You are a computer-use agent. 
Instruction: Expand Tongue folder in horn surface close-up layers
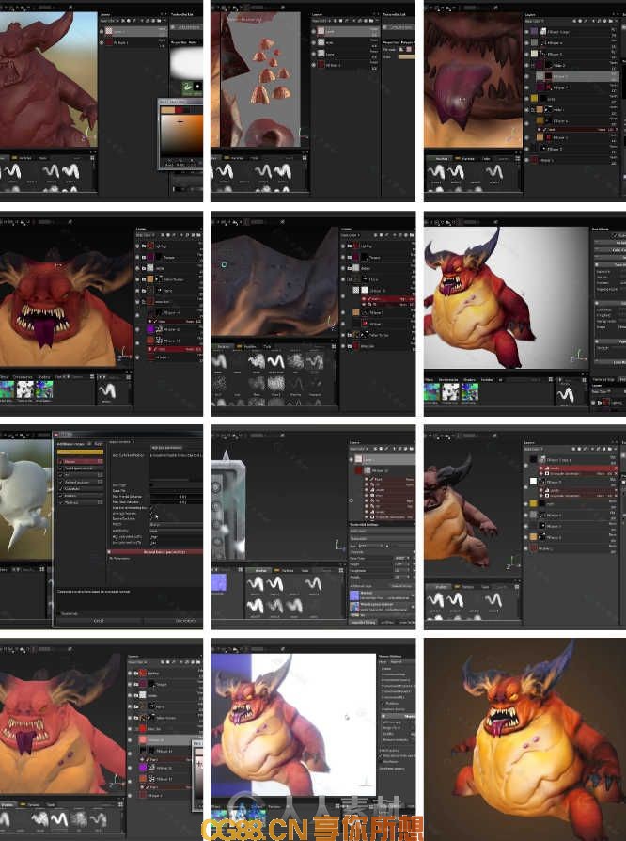(x=350, y=257)
